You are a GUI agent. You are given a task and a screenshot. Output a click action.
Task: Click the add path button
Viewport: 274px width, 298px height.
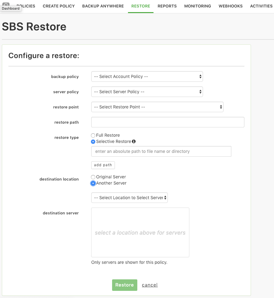click(x=103, y=165)
